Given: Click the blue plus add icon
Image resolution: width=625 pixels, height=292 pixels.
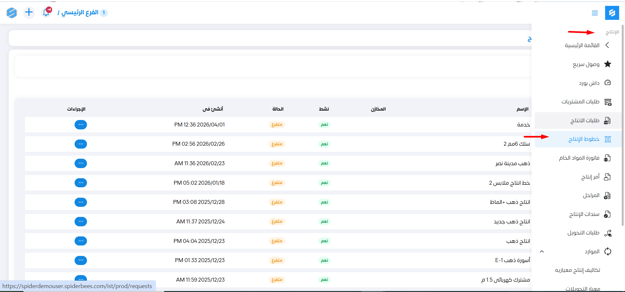Looking at the screenshot, I should coord(29,13).
